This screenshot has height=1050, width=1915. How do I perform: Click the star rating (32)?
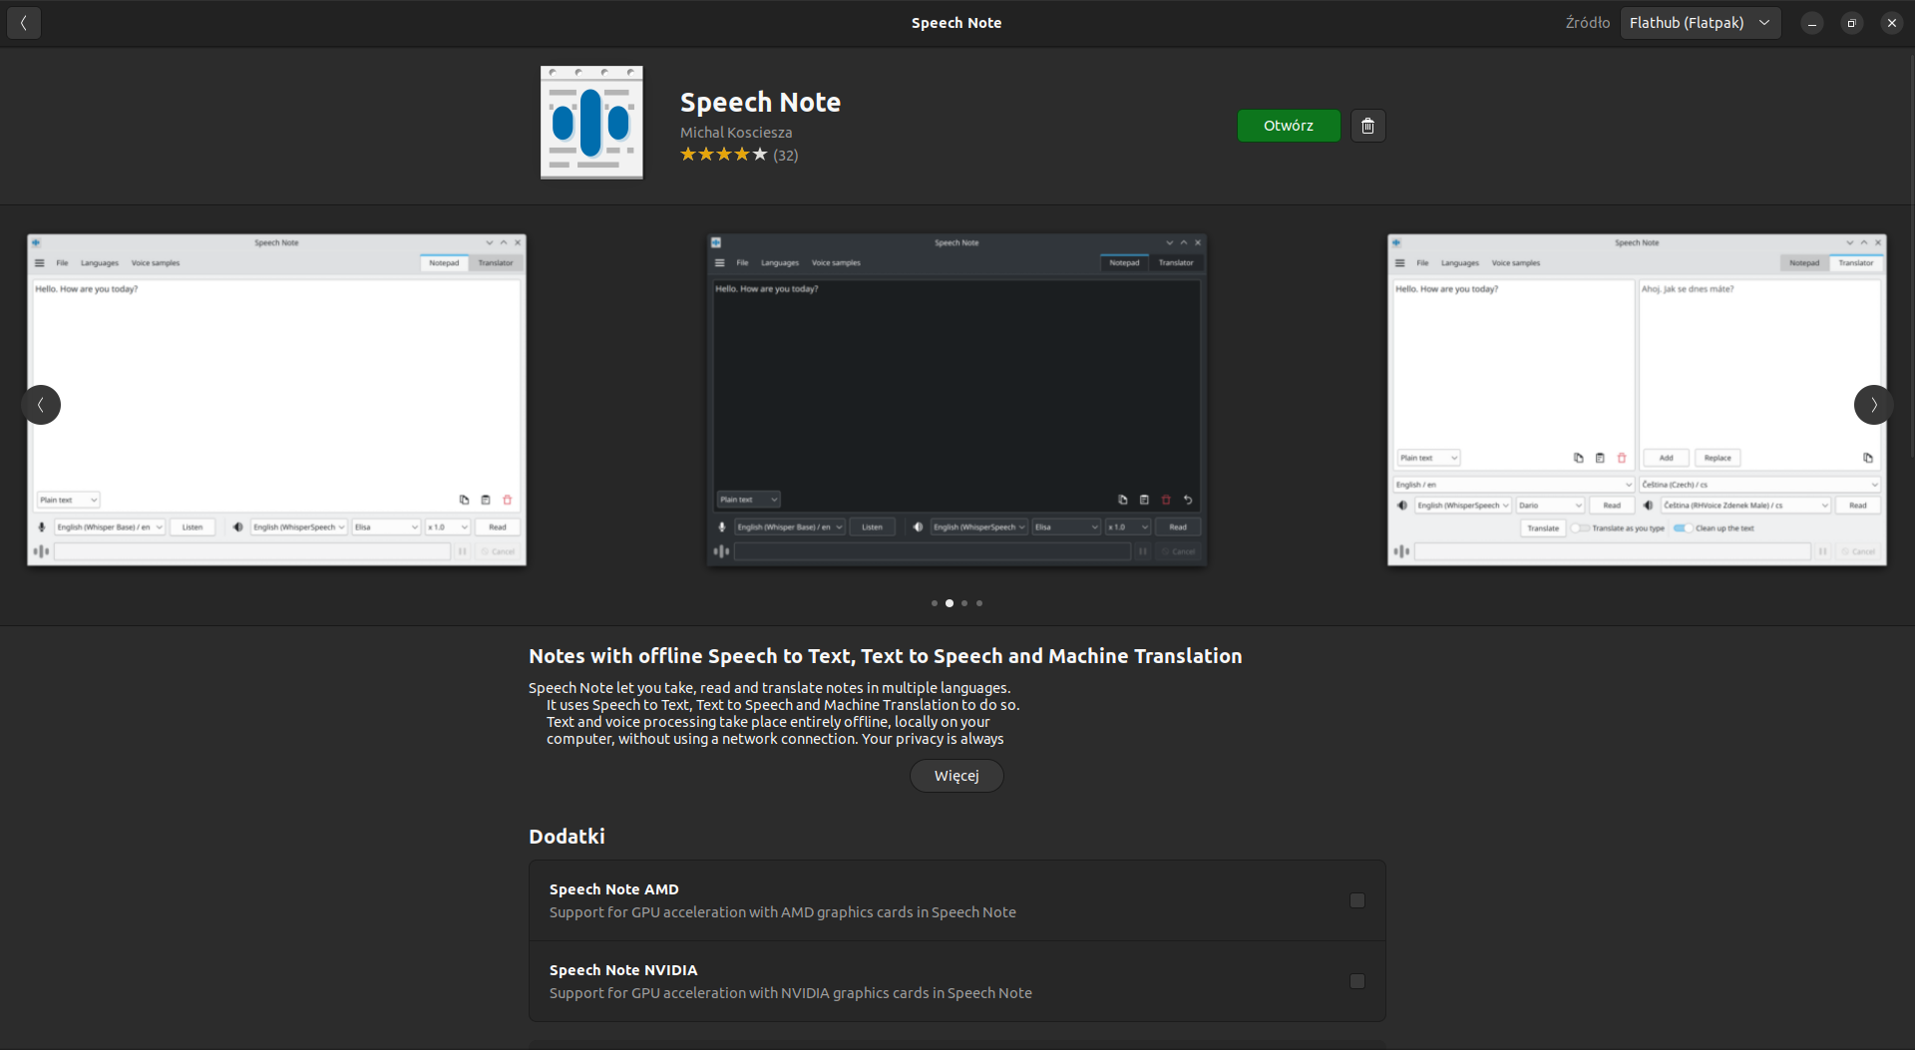point(739,155)
